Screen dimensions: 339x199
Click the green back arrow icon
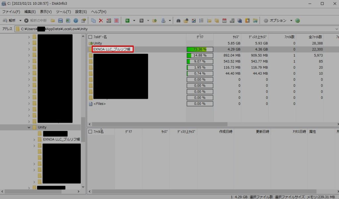tap(127, 20)
